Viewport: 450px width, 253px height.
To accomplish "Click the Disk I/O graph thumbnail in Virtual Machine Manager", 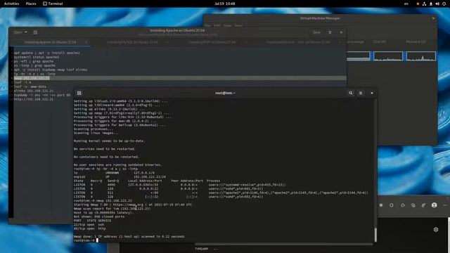I will (x=388, y=56).
